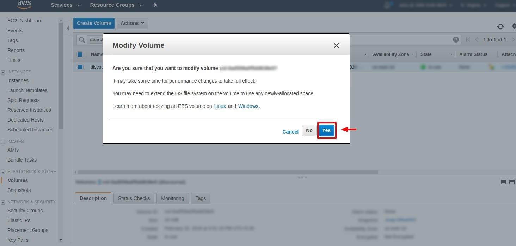Switch to the Monitoring tab
516x246 pixels.
tap(172, 198)
